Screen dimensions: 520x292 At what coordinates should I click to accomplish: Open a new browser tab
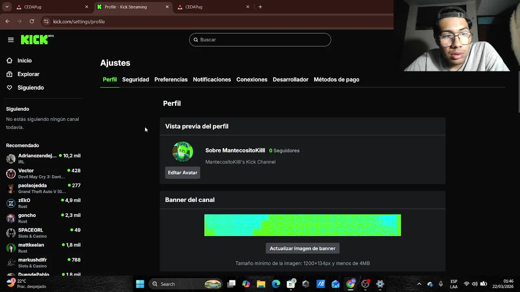click(x=260, y=7)
